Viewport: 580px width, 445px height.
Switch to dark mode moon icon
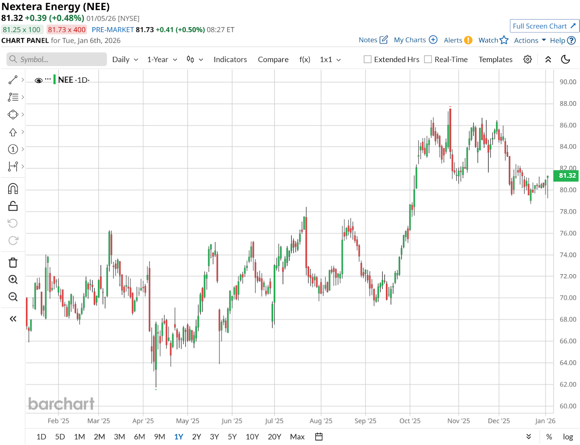click(565, 59)
